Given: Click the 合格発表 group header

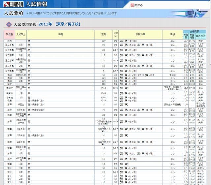Looking at the screenshot, I should [195, 31].
